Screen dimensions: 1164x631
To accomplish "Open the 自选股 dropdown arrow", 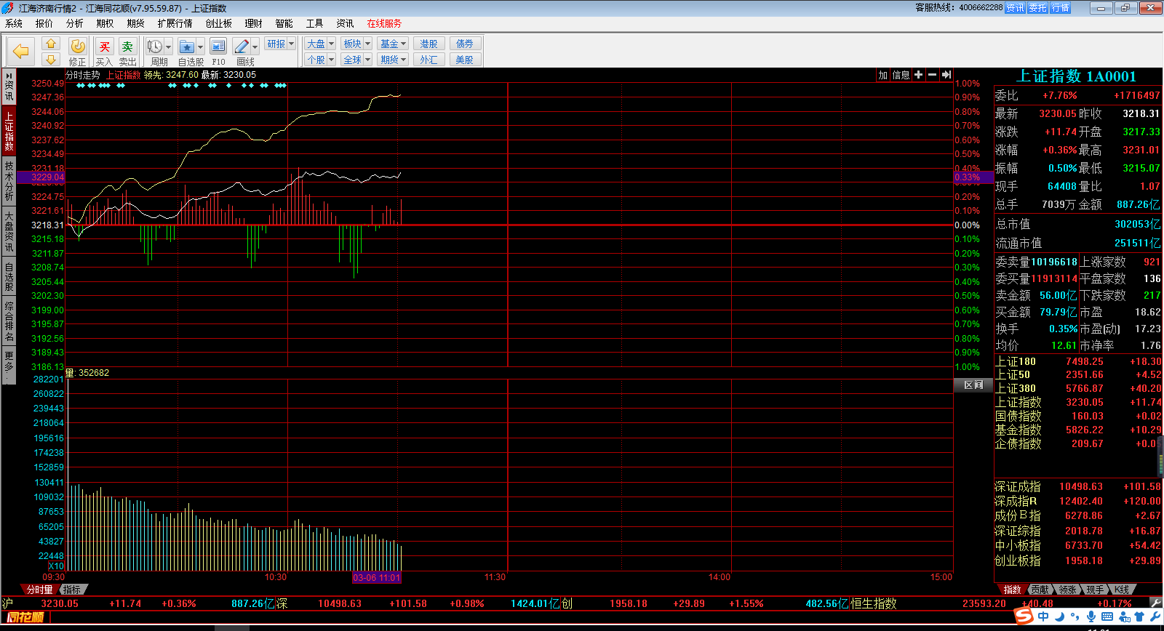I will 201,47.
